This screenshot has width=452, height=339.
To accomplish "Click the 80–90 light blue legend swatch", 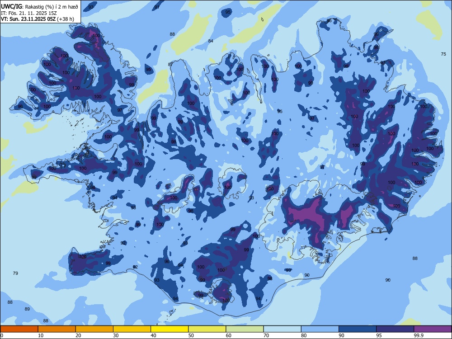I will 320,329.
